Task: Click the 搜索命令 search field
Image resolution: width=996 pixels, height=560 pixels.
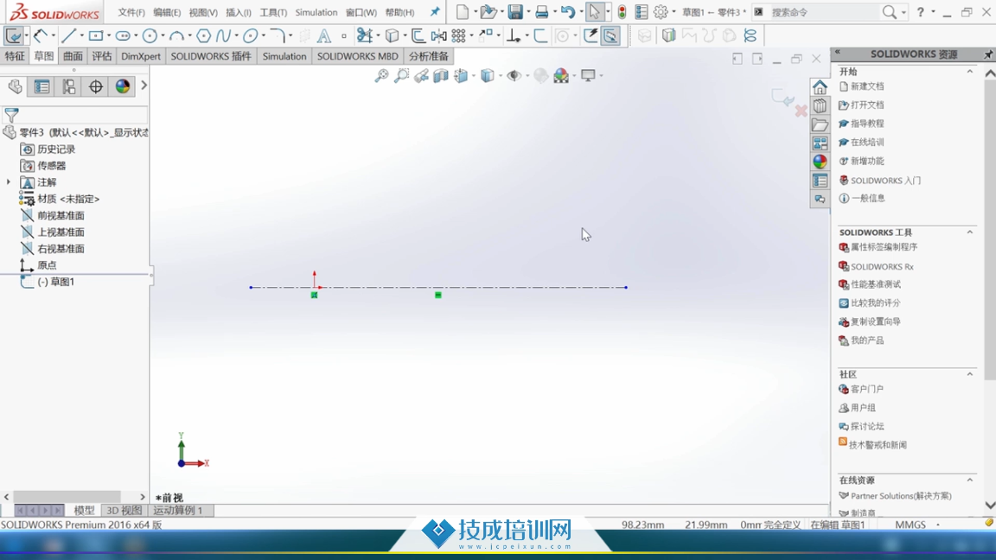Action: coord(825,12)
